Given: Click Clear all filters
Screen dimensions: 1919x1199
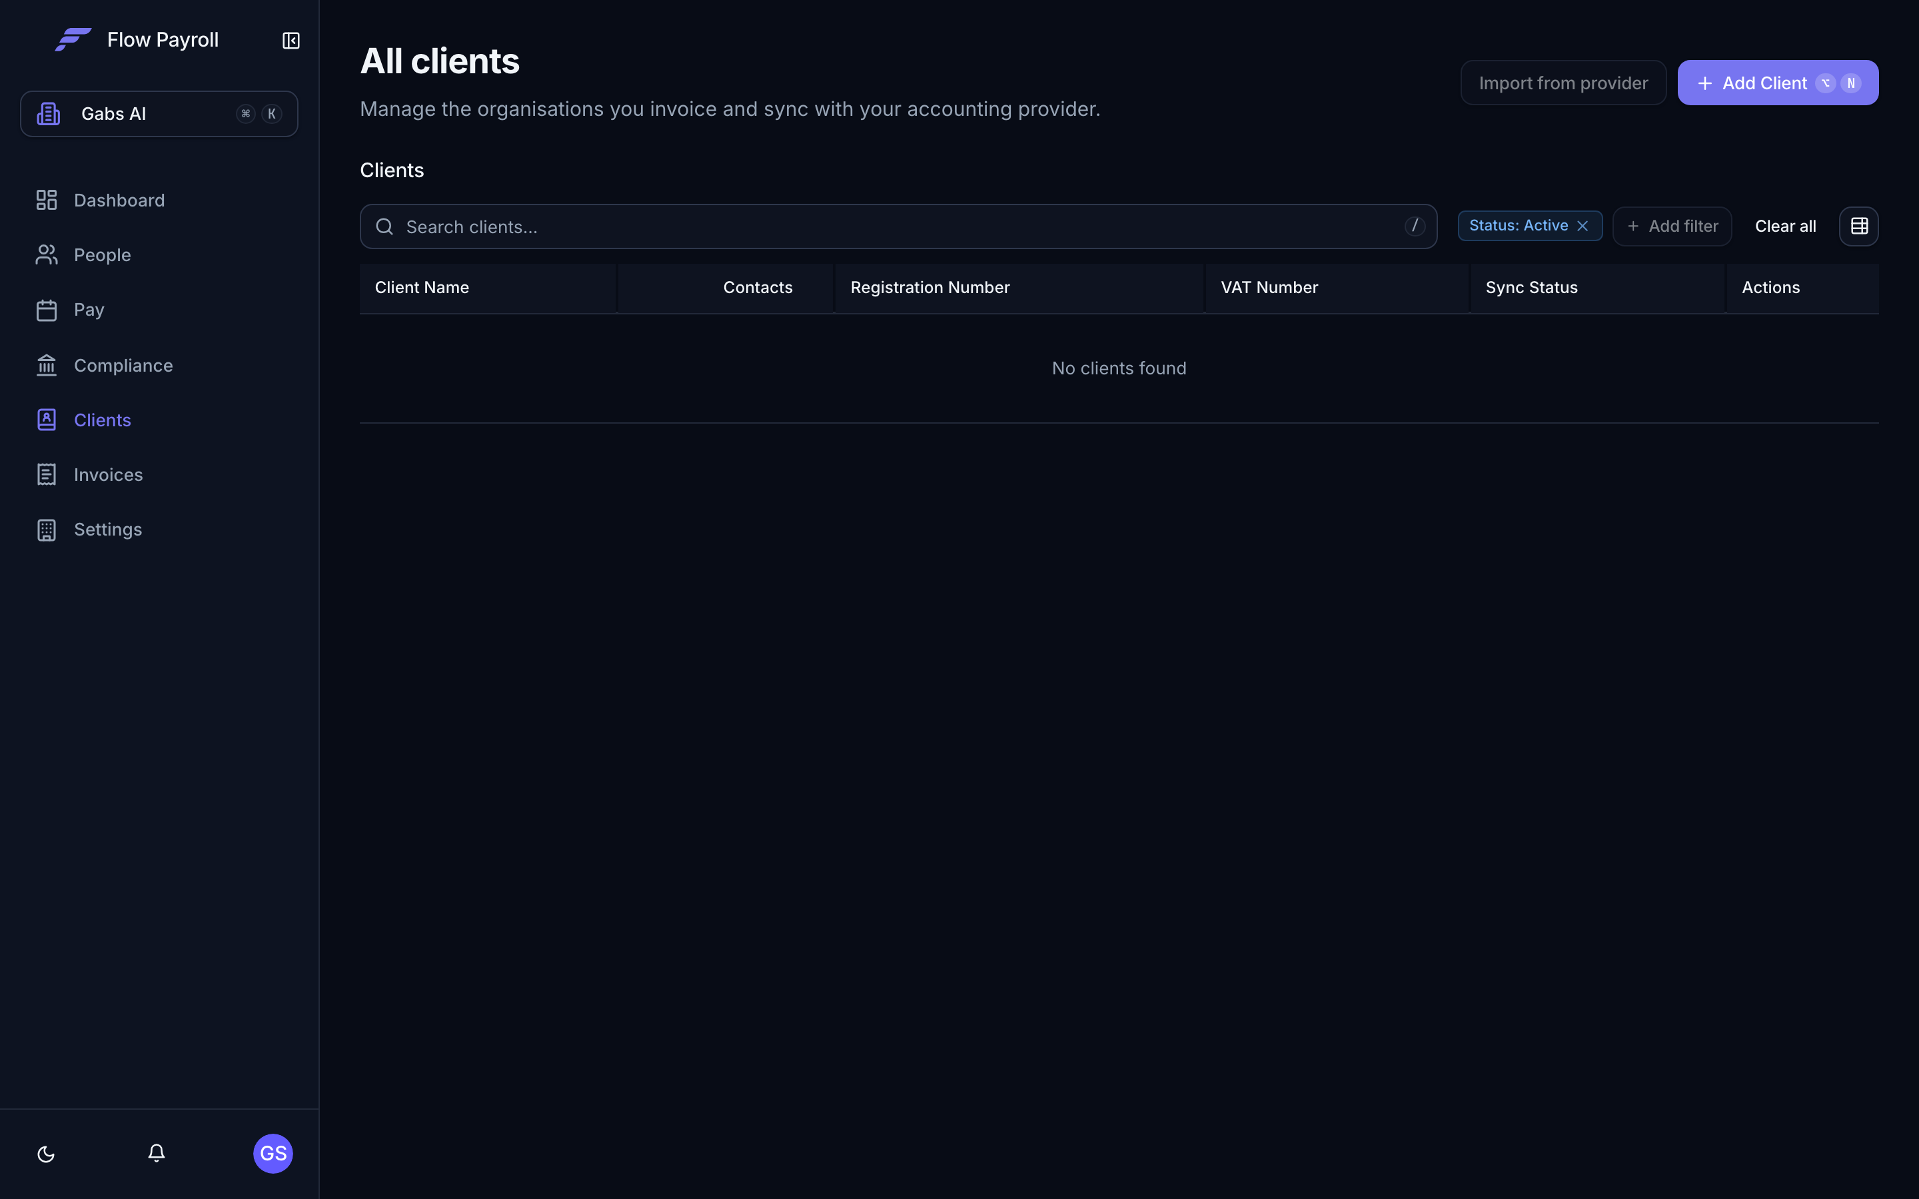Looking at the screenshot, I should 1785,226.
